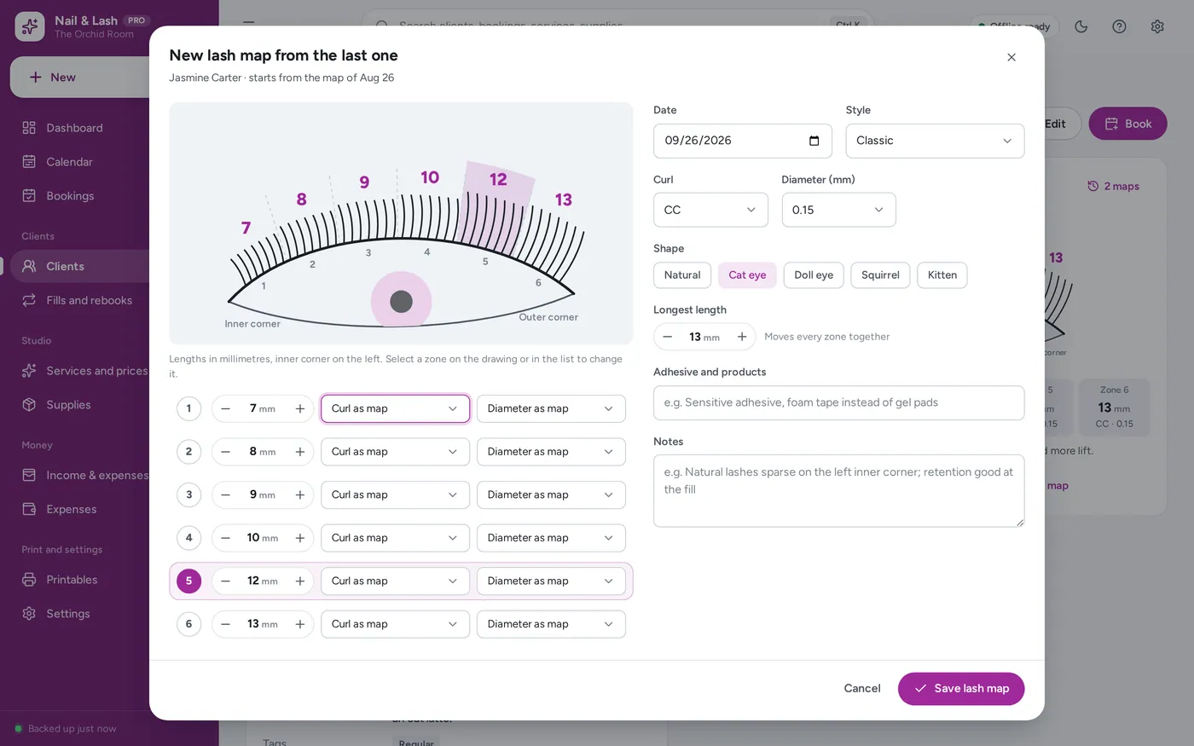
Task: Open Dashboard from the sidebar
Action: tap(80, 128)
